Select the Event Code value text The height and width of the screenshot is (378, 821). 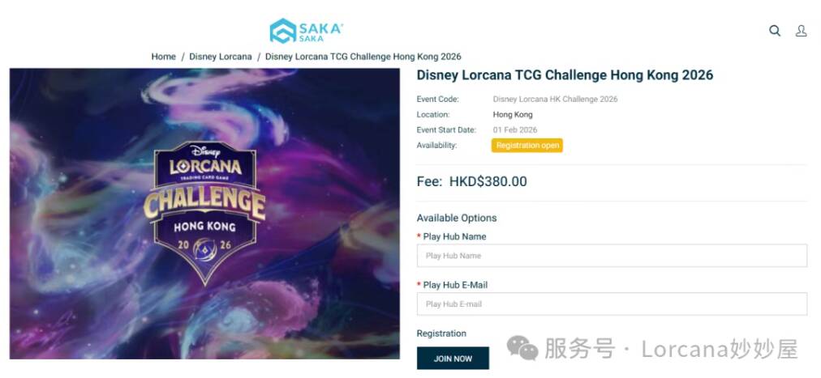(x=555, y=100)
